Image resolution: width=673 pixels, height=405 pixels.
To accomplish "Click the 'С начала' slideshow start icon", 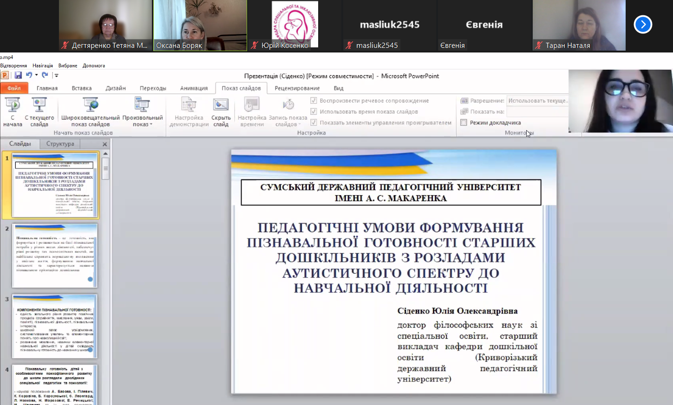I will 13,105.
